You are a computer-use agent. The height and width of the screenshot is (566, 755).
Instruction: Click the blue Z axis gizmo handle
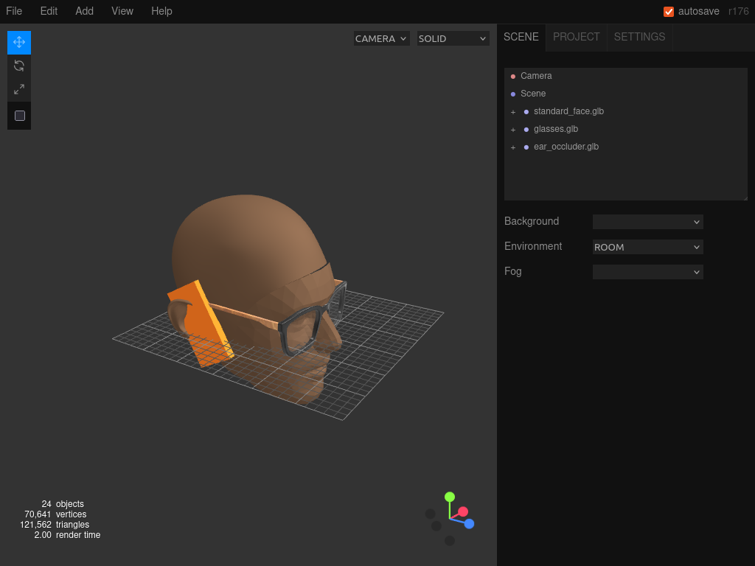(x=469, y=524)
